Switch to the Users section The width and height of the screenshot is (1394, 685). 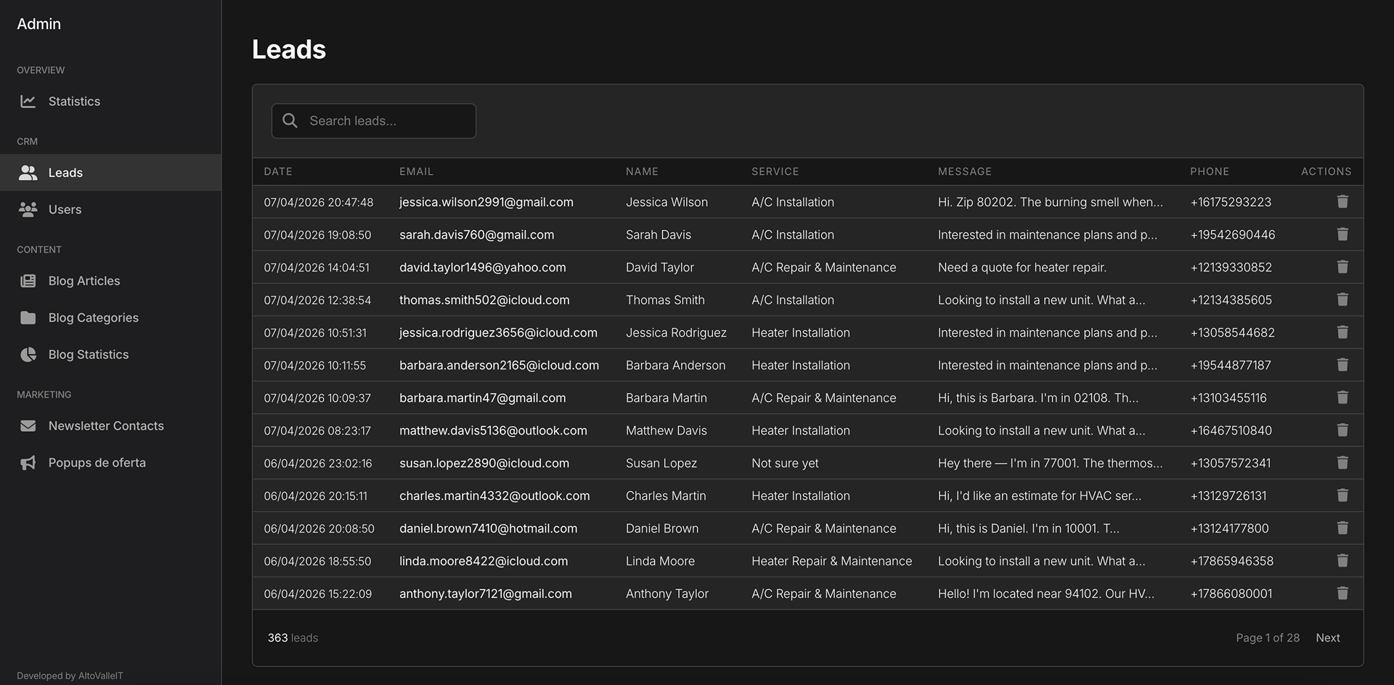(x=65, y=209)
